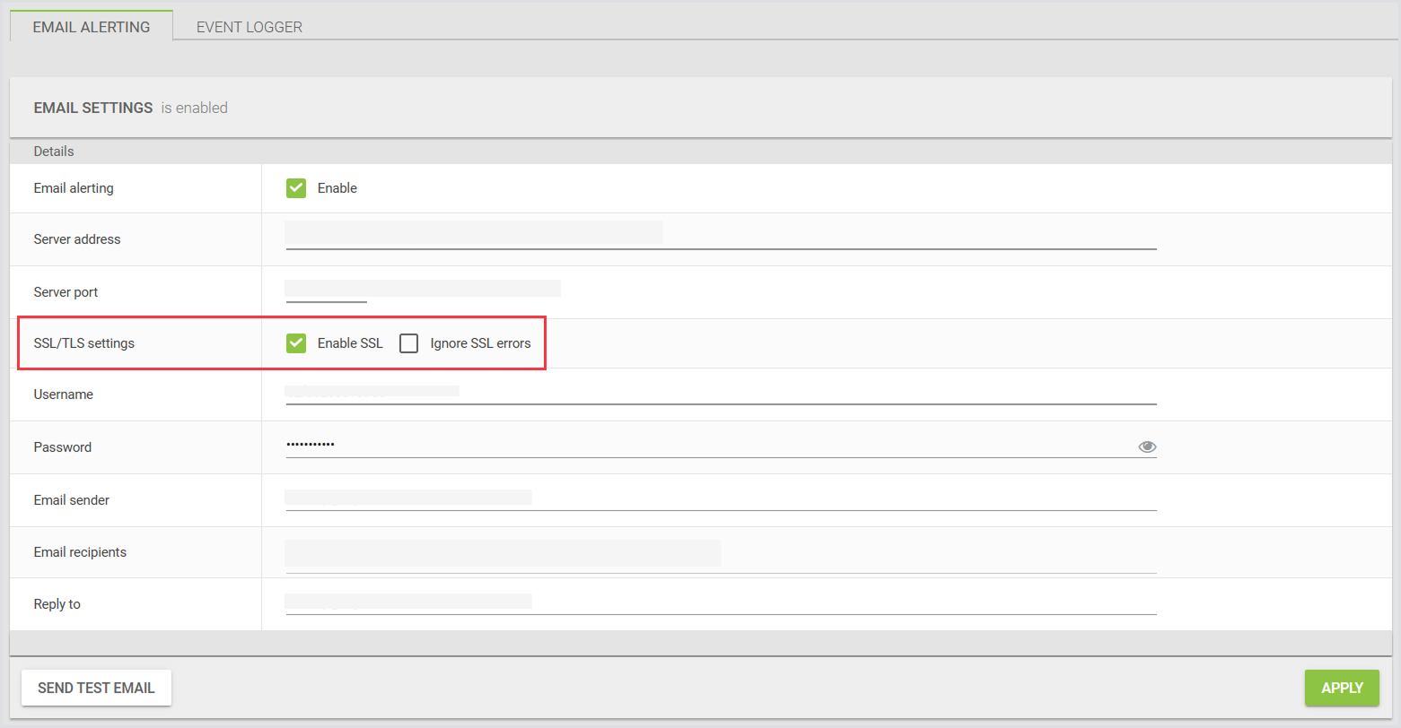Click the Email Settings section header
Viewport: 1401px width, 728px height.
pyautogui.click(x=93, y=108)
